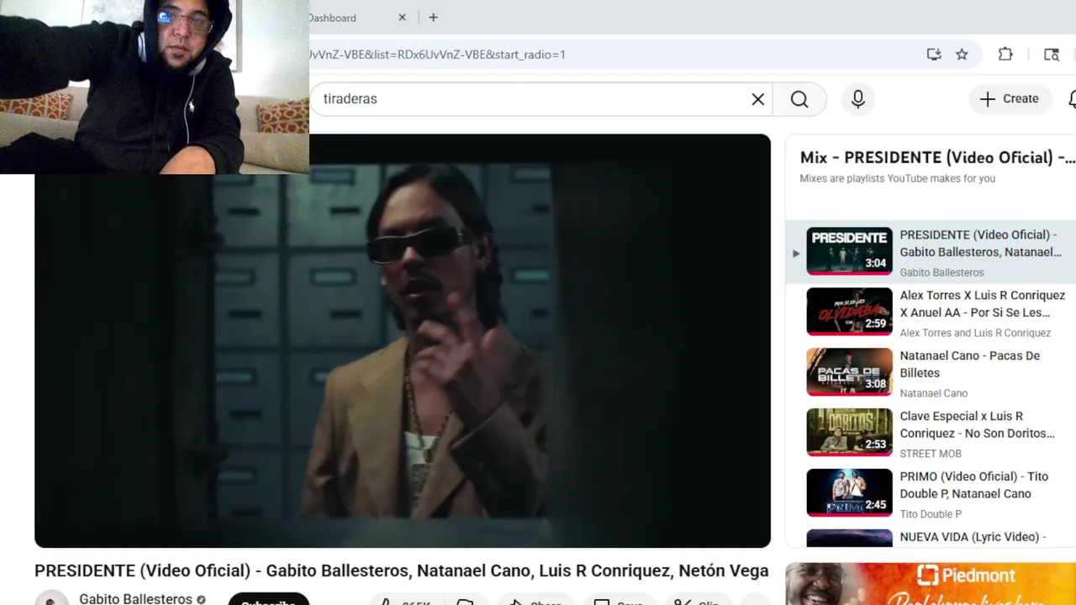Viewport: 1076px width, 605px height.
Task: Click the Gabito Ballesteros name in playlist
Action: tap(941, 272)
